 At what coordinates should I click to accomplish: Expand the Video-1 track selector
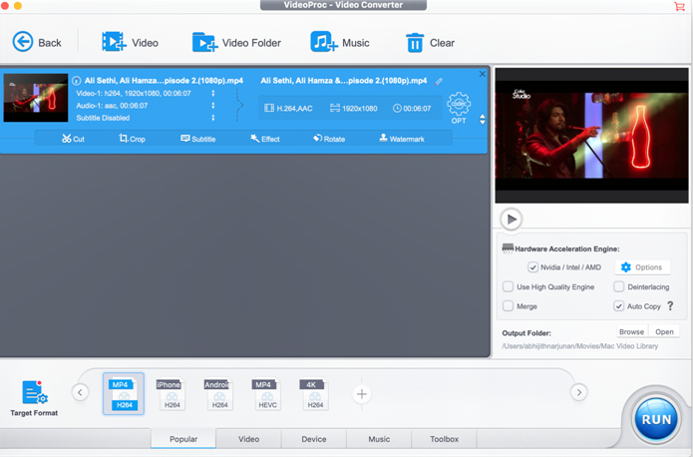point(211,93)
